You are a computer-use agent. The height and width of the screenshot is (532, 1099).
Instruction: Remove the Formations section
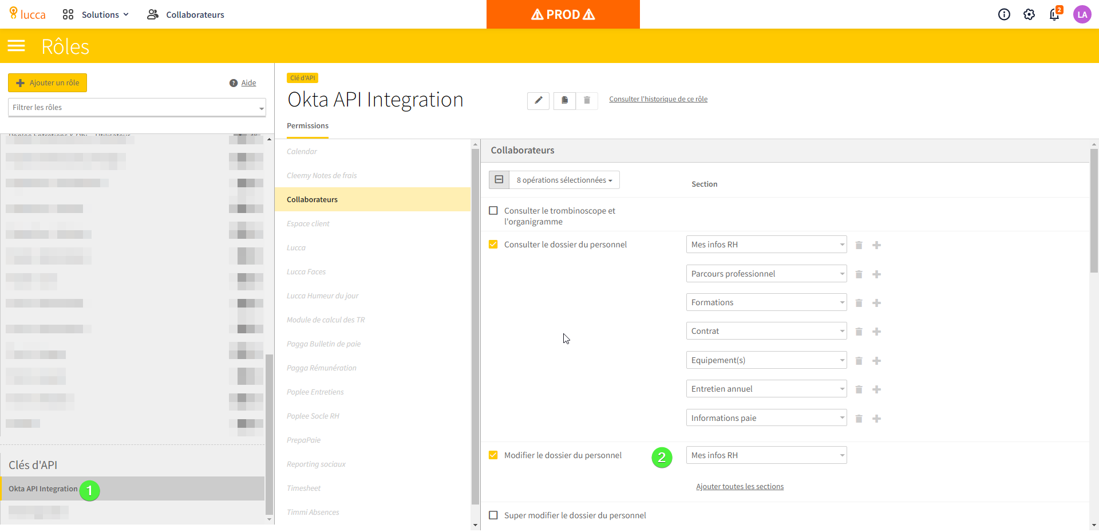point(859,303)
